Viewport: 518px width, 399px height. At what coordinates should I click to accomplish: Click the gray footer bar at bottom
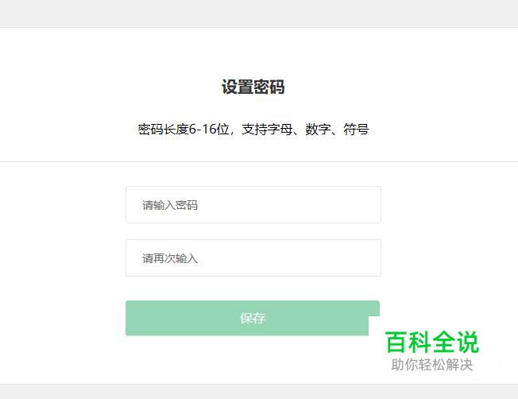[259, 392]
